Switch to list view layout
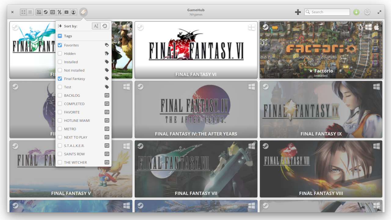 point(30,12)
